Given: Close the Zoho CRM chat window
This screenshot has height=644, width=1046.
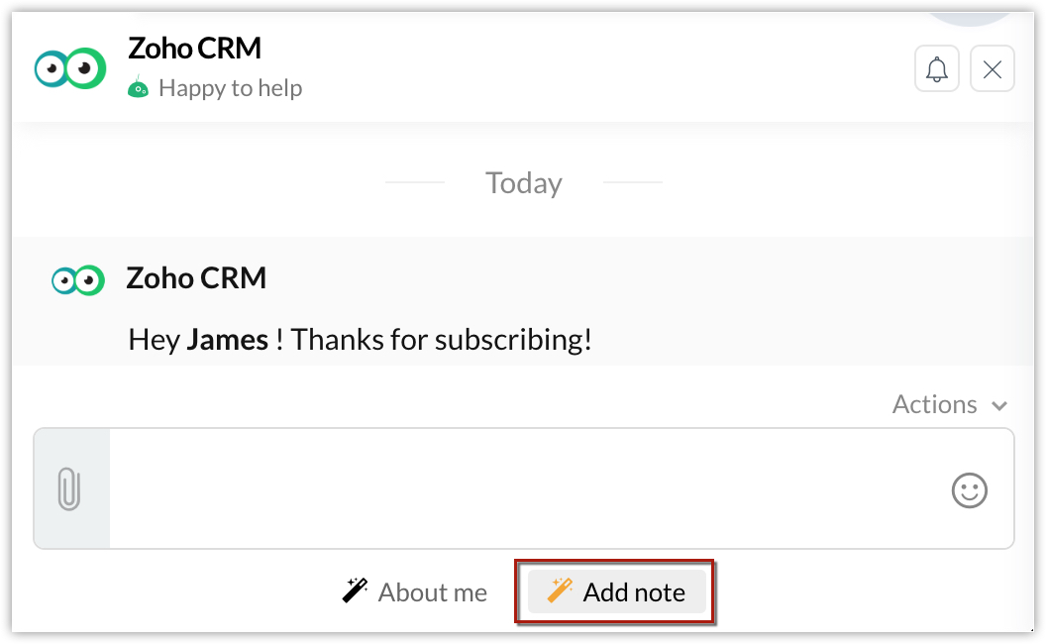Looking at the screenshot, I should pyautogui.click(x=992, y=68).
